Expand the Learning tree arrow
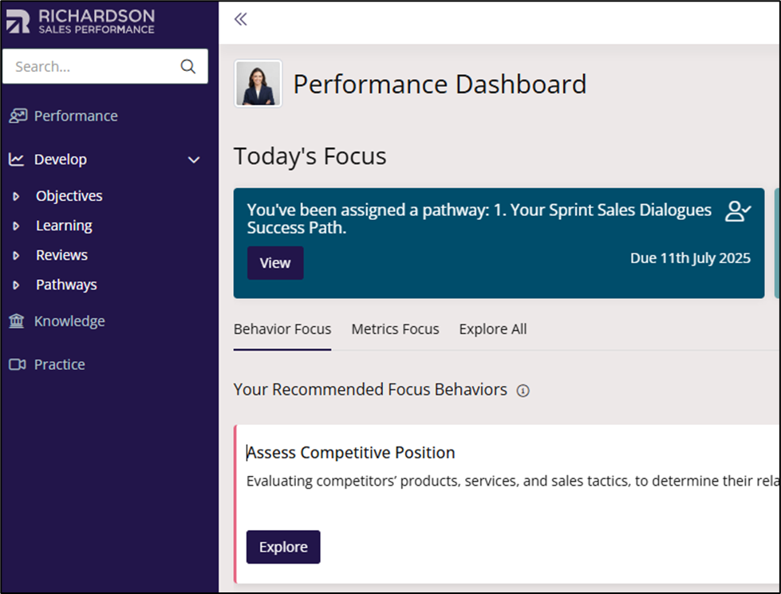This screenshot has height=594, width=781. click(16, 226)
